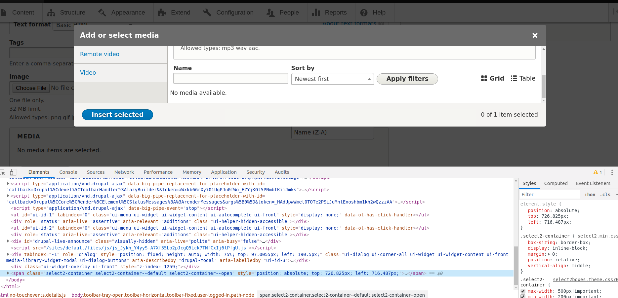The image size is (618, 298).
Task: Switch media view to Table
Action: [523, 78]
